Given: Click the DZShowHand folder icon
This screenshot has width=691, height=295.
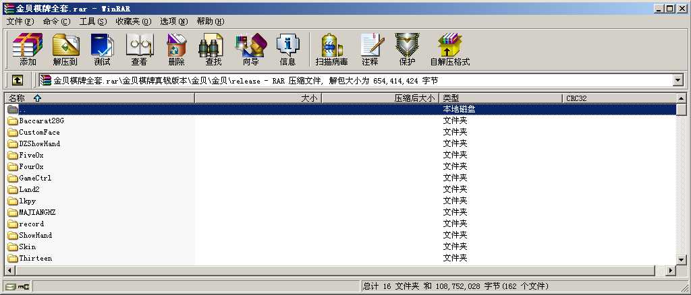Looking at the screenshot, I should (x=12, y=143).
